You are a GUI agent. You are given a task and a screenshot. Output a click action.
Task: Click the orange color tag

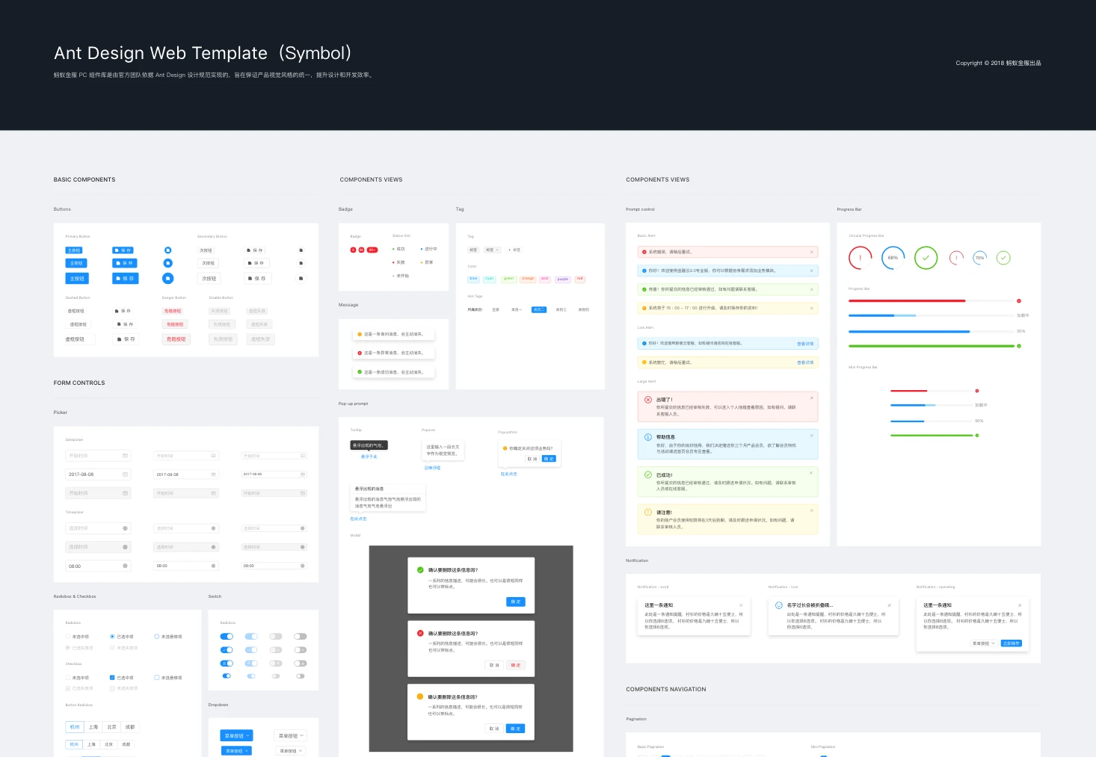tap(528, 279)
